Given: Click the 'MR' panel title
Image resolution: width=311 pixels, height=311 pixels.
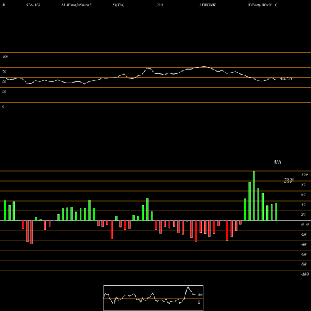Looking at the screenshot, I should [277, 162].
